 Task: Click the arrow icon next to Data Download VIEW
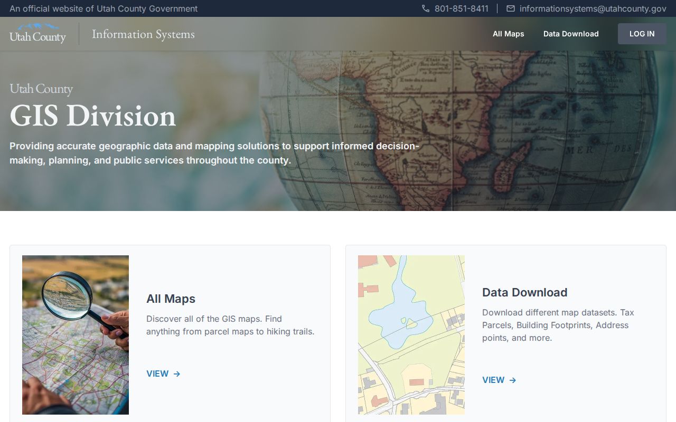point(513,380)
